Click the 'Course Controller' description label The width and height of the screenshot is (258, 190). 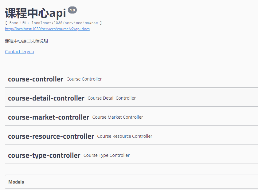(x=84, y=79)
